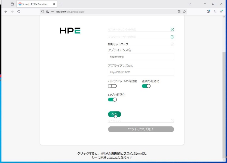Click the padlock site security icon
This screenshot has width=227, height=163.
[x=47, y=12]
